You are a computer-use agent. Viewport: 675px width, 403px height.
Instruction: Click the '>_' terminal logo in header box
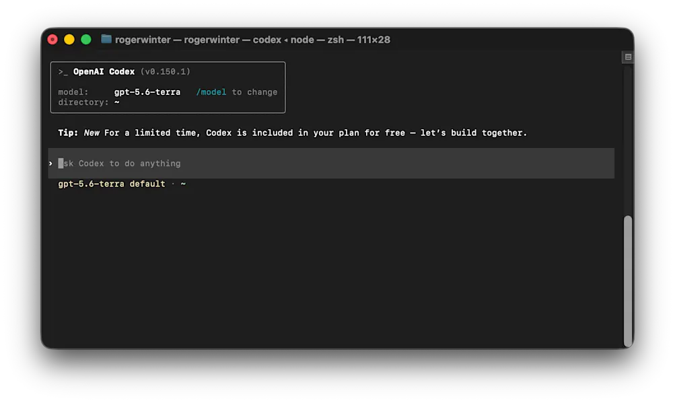63,72
